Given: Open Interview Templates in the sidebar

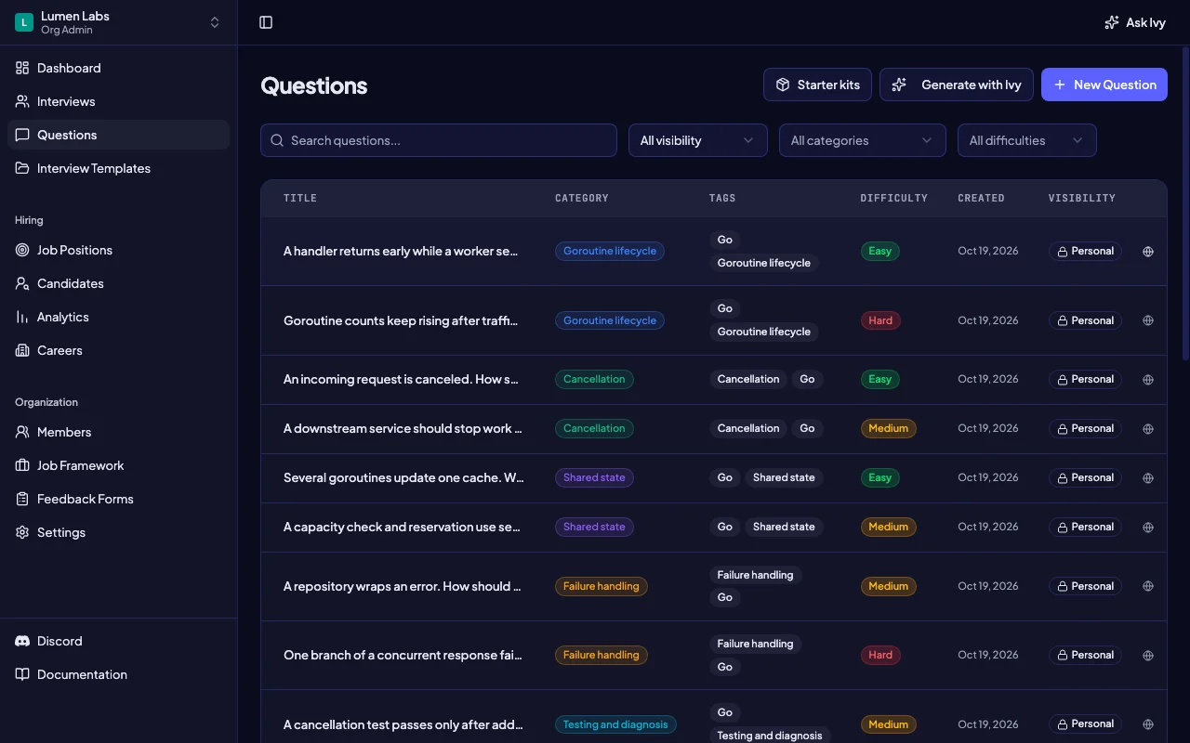Looking at the screenshot, I should click(118, 168).
